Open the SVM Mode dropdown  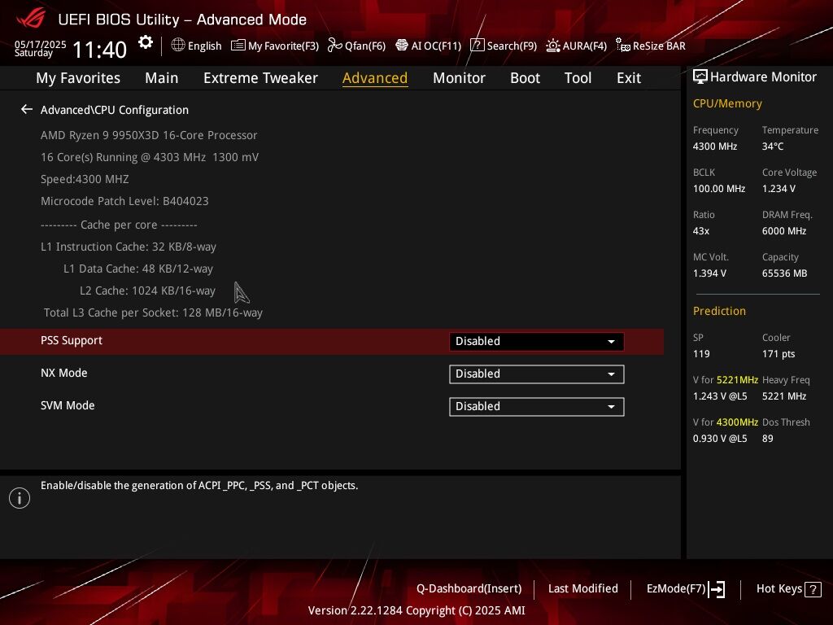coord(537,407)
